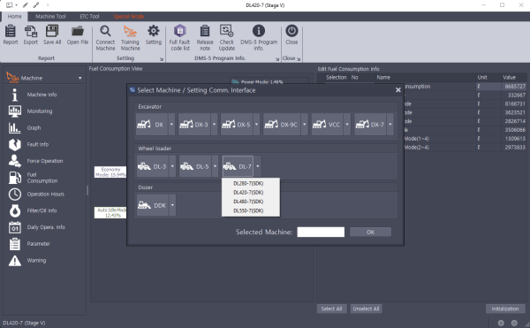Open Full Fault code list
This screenshot has width=530, height=328.
point(180,38)
